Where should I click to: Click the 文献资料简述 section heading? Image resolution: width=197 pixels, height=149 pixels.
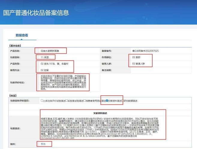(100, 113)
